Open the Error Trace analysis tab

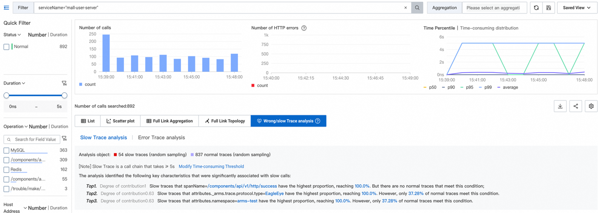pyautogui.click(x=161, y=137)
